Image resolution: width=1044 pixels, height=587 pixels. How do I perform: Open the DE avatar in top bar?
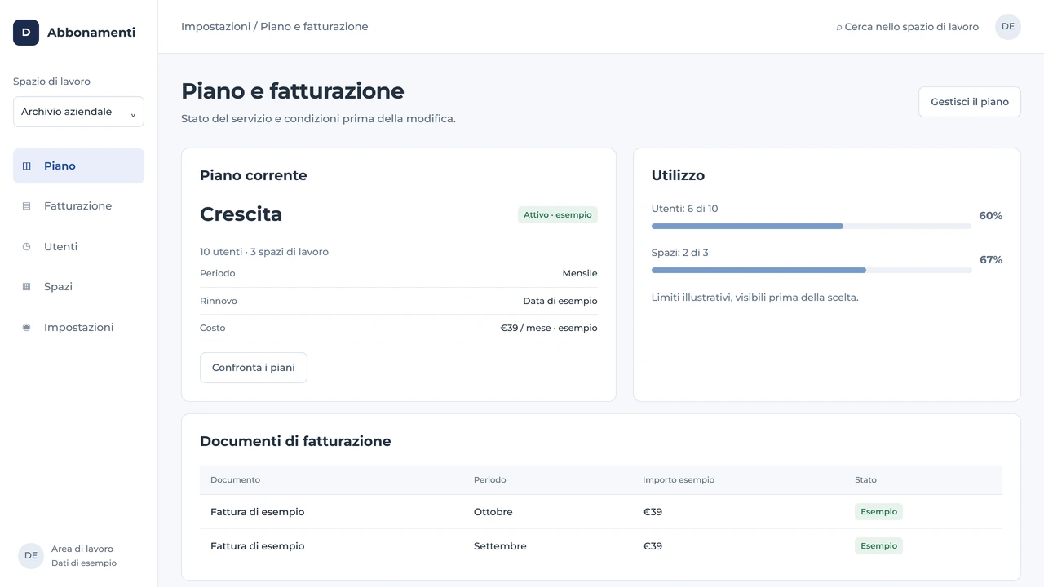click(x=1008, y=27)
